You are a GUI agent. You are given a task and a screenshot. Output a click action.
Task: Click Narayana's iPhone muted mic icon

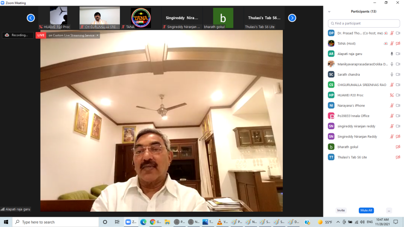pyautogui.click(x=392, y=105)
